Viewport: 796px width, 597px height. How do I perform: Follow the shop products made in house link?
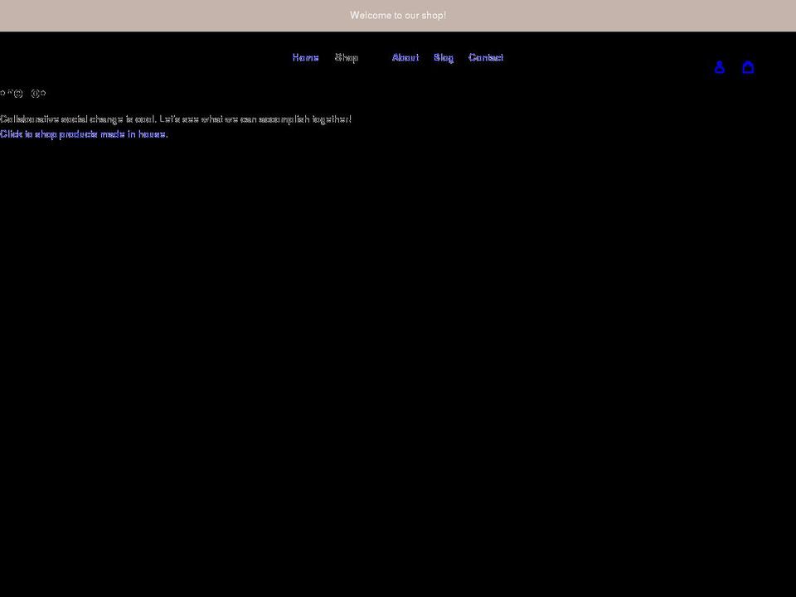point(84,134)
